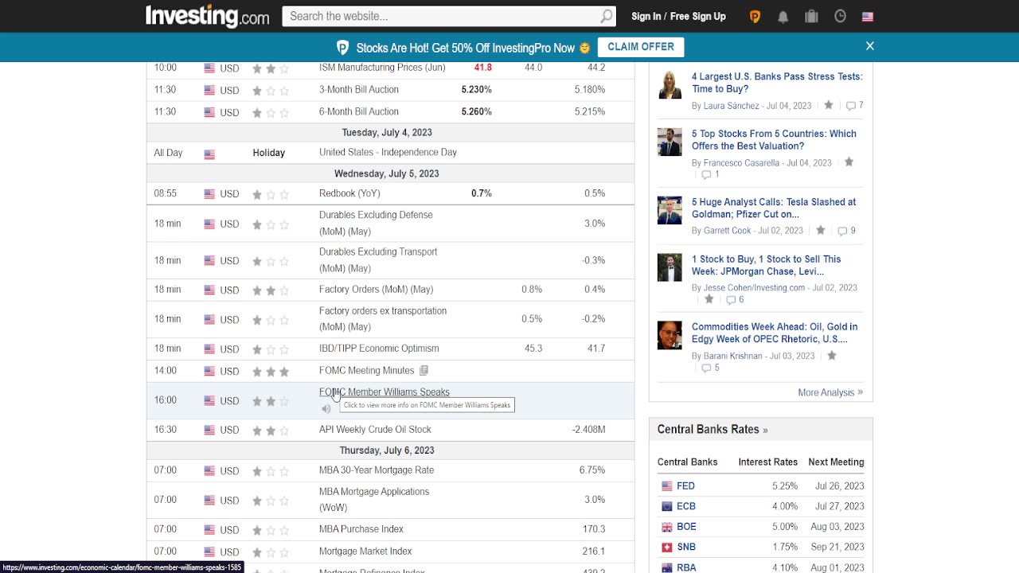Open MBA 30-Year Mortgage Rate event
Image resolution: width=1019 pixels, height=573 pixels.
[377, 470]
